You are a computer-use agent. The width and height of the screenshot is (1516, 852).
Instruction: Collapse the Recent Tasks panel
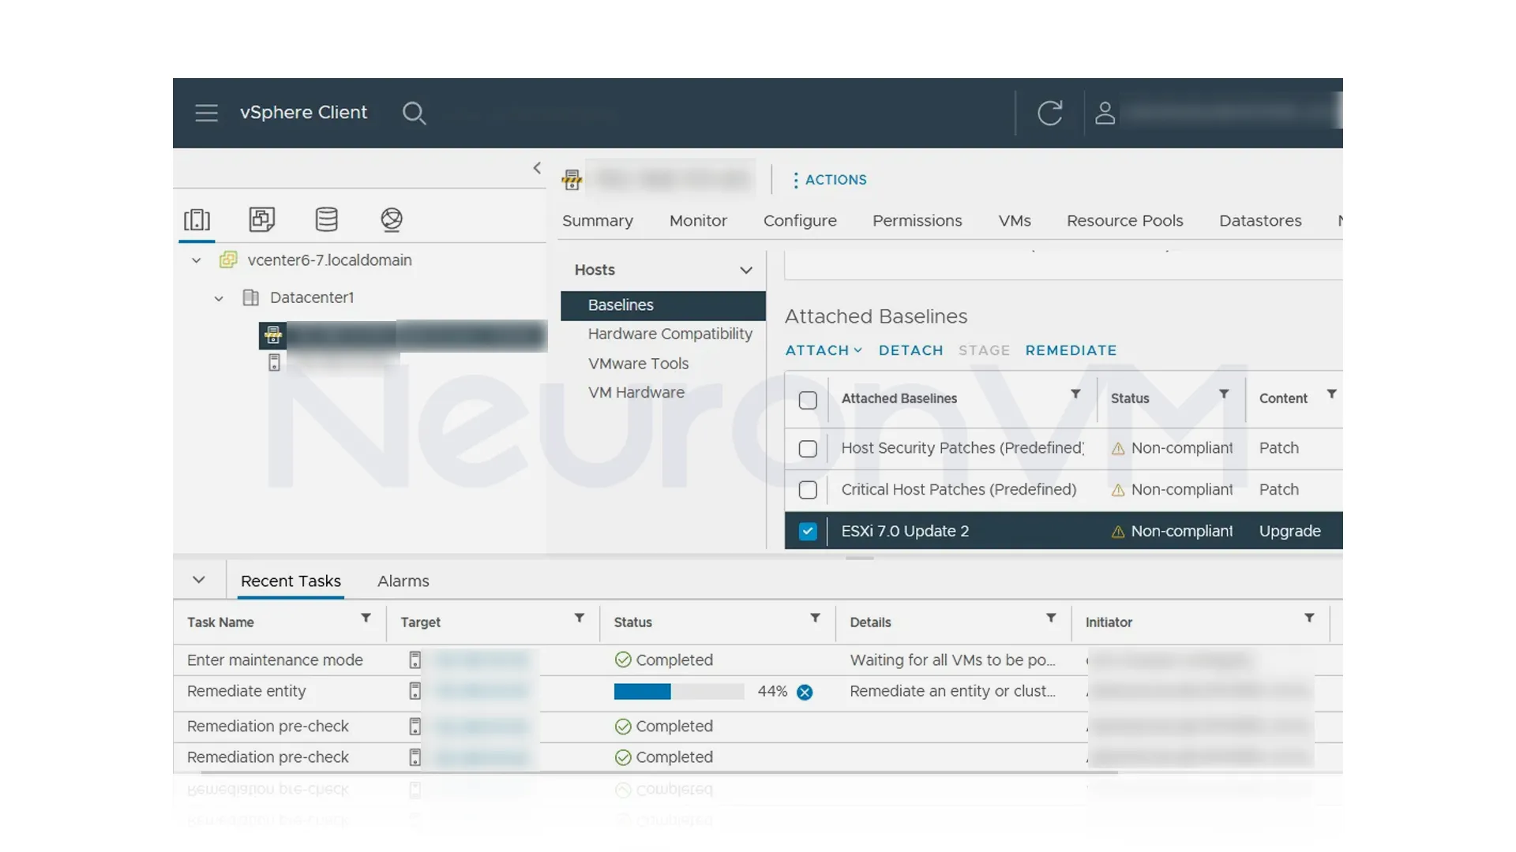pyautogui.click(x=199, y=580)
